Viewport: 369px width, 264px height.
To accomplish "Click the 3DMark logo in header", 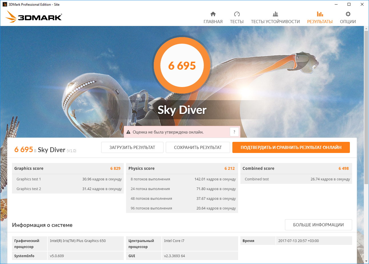I will [x=34, y=17].
